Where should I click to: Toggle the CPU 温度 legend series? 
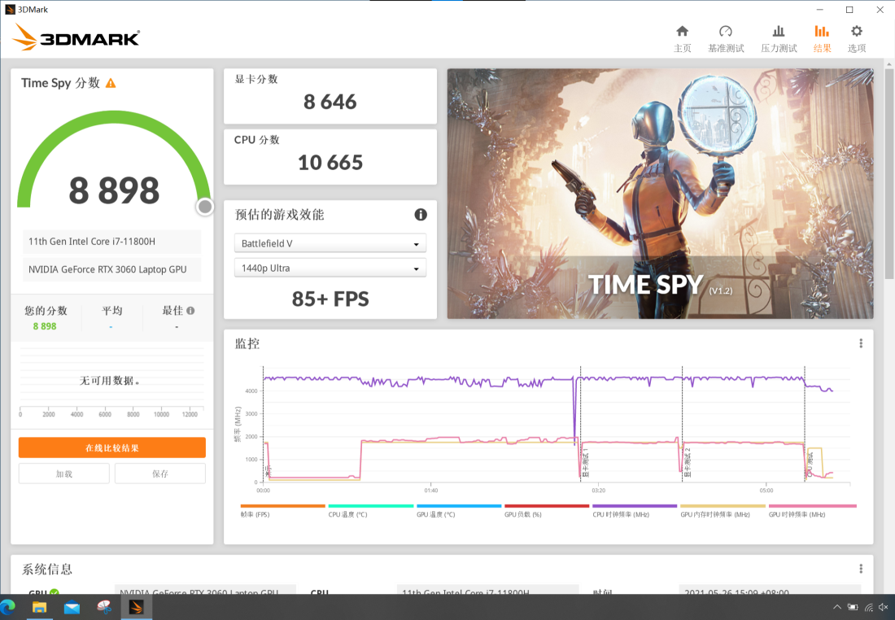(x=370, y=510)
